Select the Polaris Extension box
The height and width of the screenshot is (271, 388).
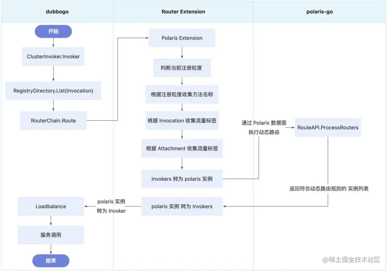(x=182, y=38)
